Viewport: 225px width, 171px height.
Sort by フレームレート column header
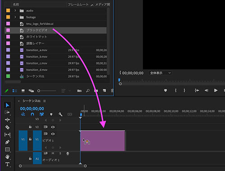[x=78, y=4]
